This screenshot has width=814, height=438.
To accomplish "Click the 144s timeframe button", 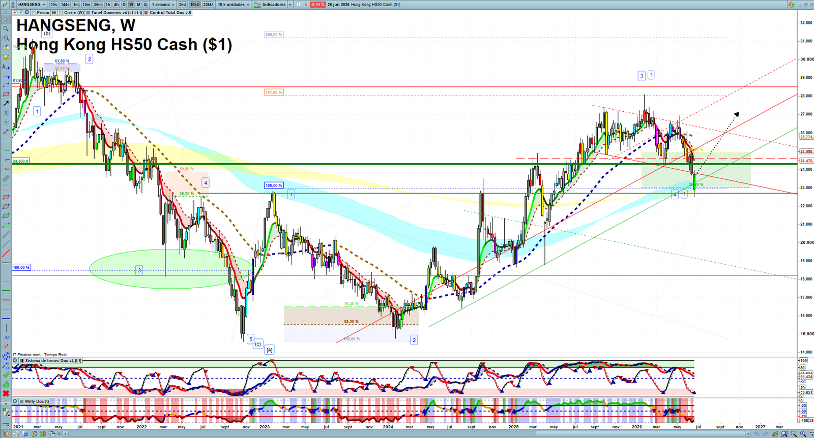I will pos(65,5).
